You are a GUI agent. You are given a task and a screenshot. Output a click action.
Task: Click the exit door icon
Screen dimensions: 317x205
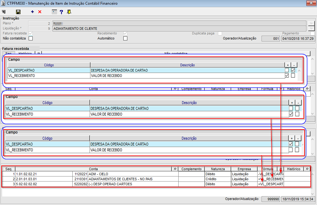coord(69,12)
